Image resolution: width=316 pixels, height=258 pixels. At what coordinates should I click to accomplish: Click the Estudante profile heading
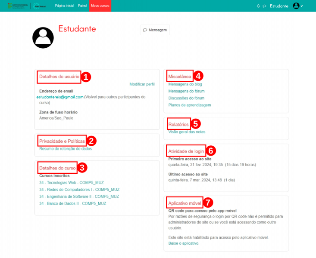[77, 29]
